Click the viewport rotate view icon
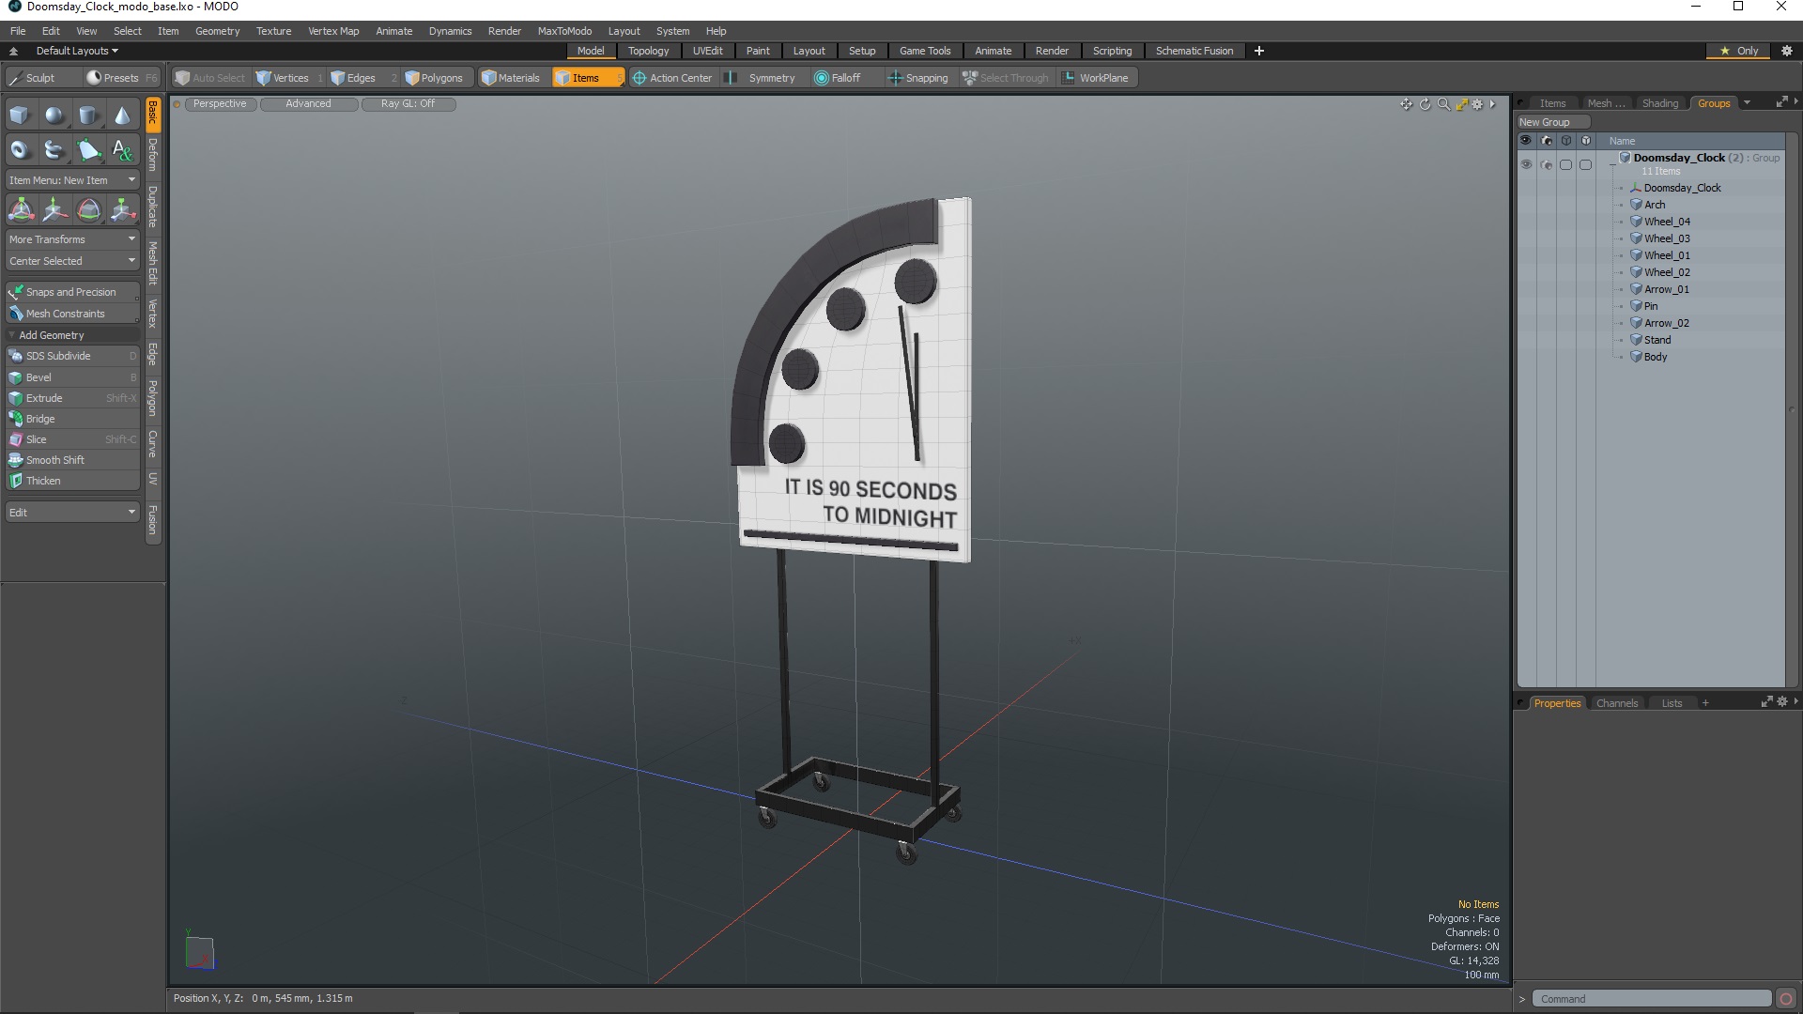Screen dimensions: 1803x1014 pos(1425,104)
